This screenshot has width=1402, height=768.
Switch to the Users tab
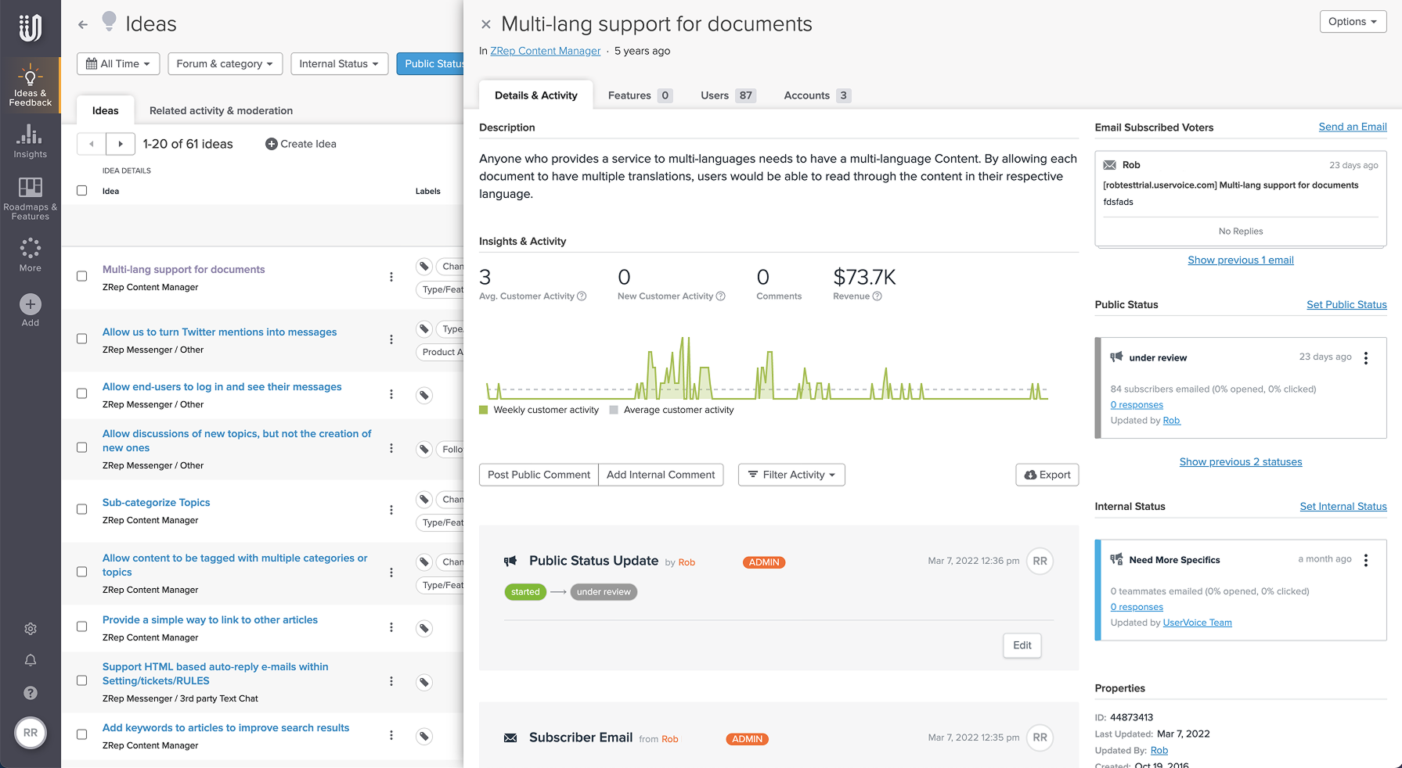[x=727, y=95]
